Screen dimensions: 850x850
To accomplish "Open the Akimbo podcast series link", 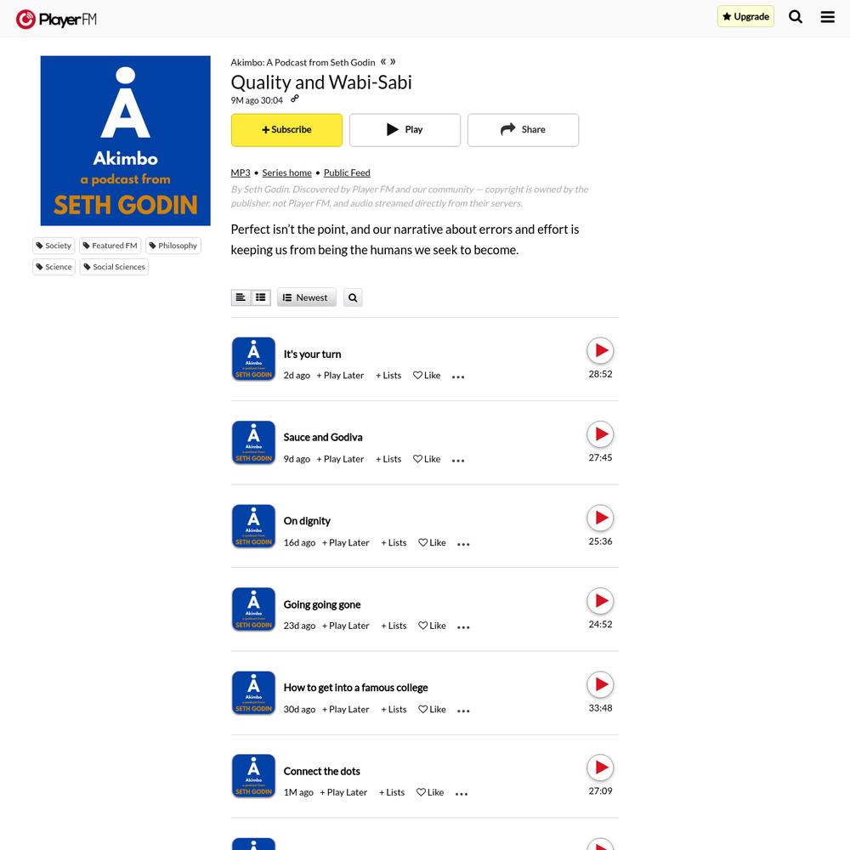I will click(x=303, y=62).
